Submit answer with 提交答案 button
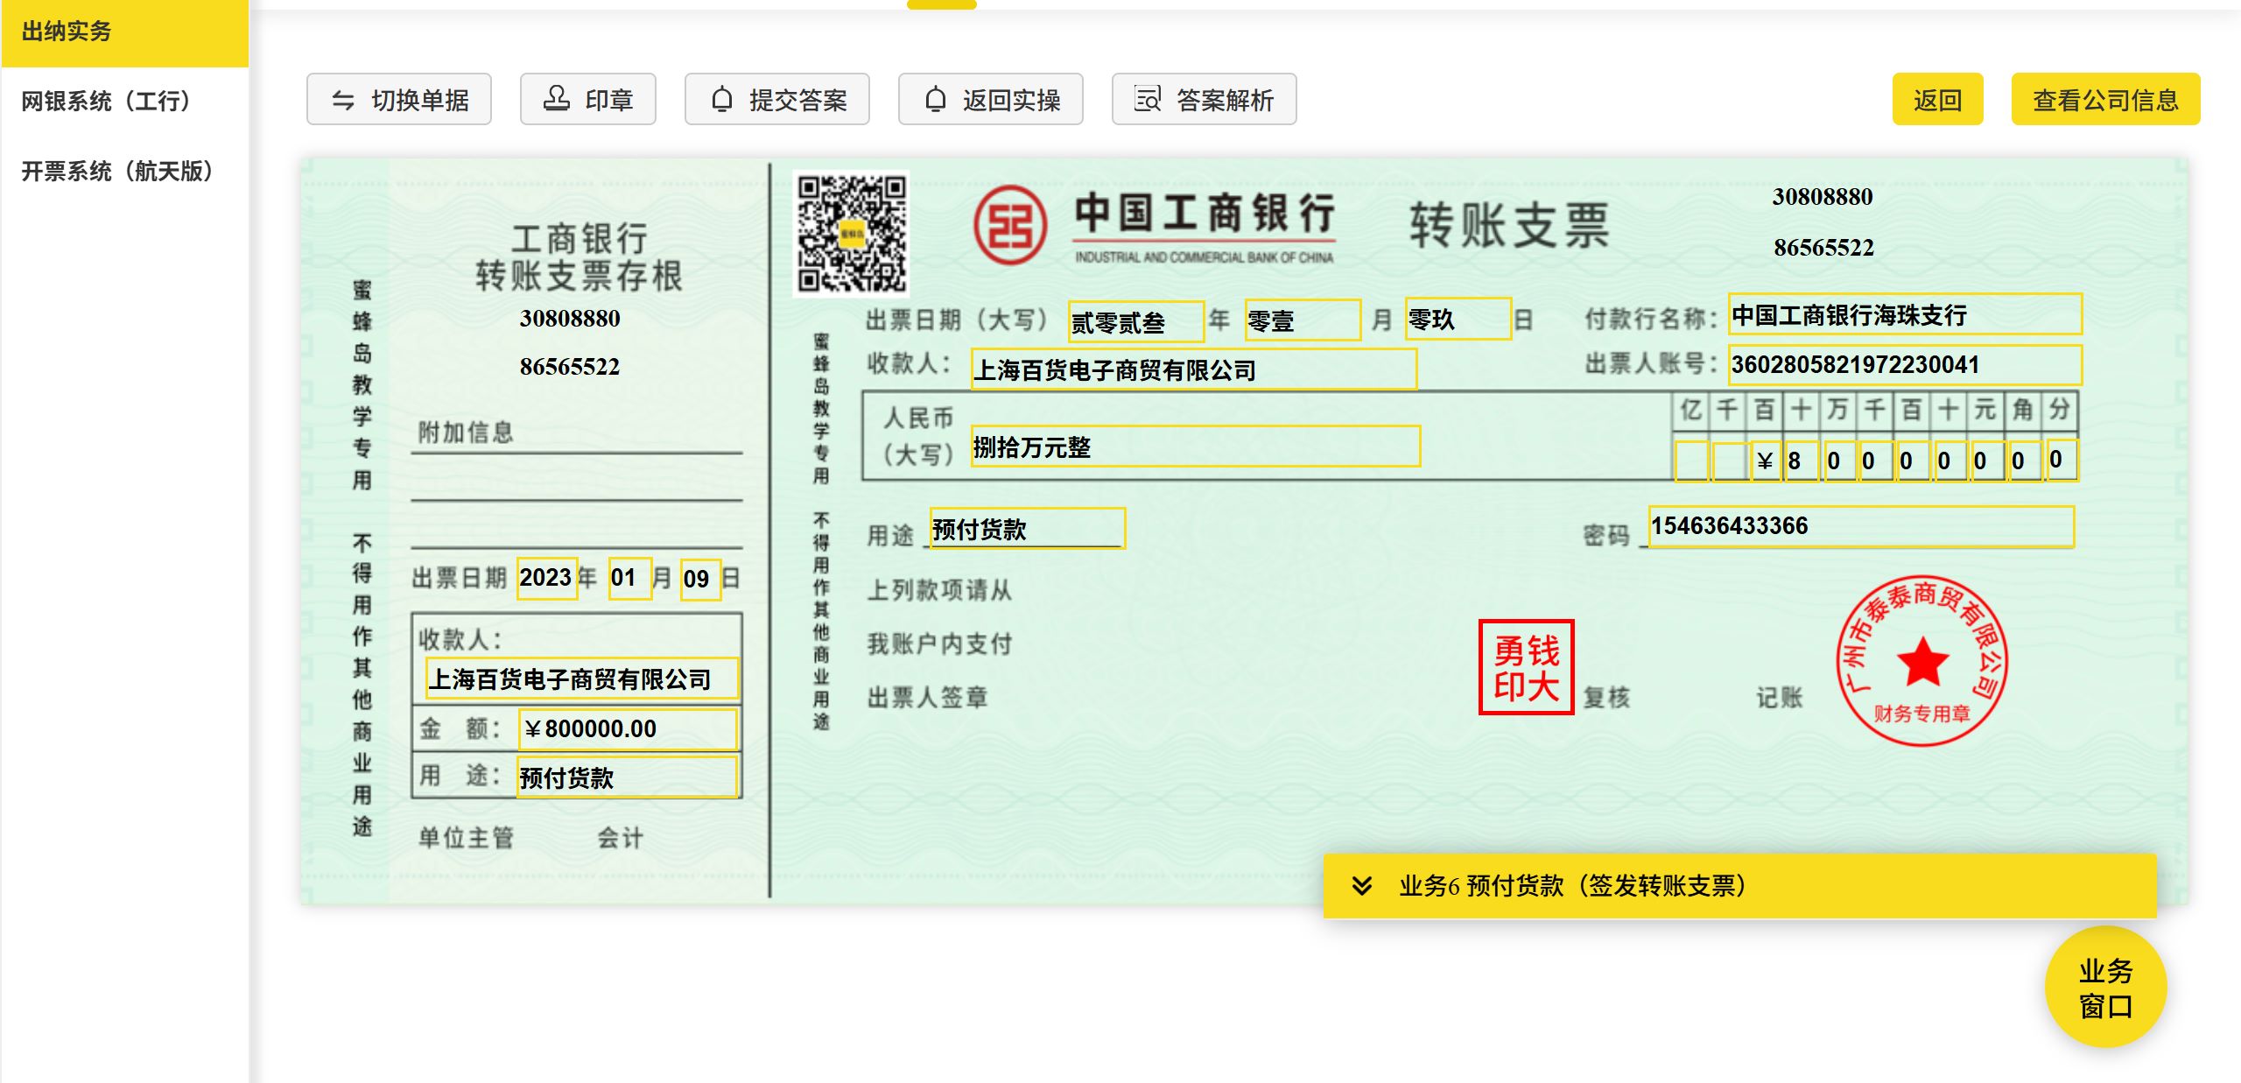The image size is (2241, 1083). pyautogui.click(x=777, y=100)
